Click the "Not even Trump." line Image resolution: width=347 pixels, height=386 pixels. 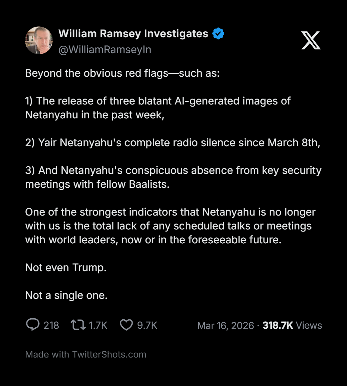[66, 268]
